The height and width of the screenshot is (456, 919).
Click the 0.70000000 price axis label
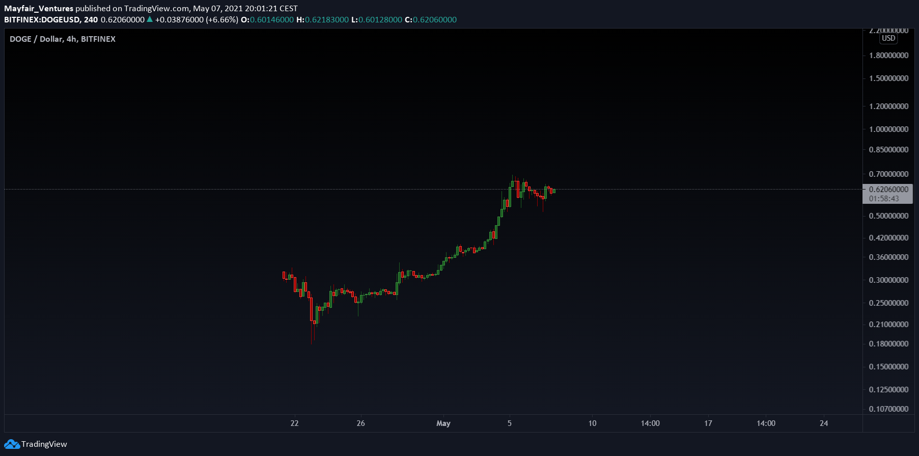[x=888, y=174]
